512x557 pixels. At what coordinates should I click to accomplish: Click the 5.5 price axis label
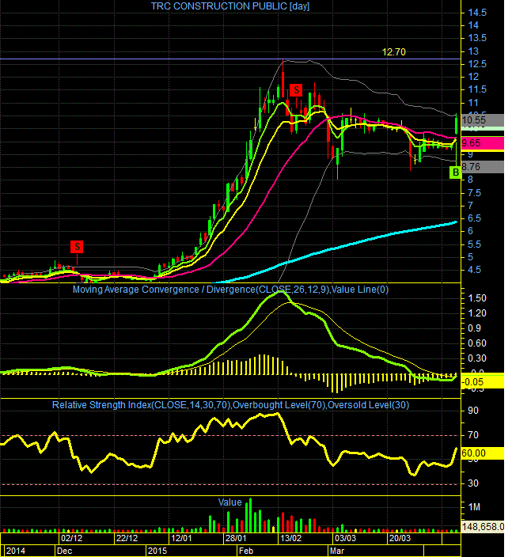point(474,244)
